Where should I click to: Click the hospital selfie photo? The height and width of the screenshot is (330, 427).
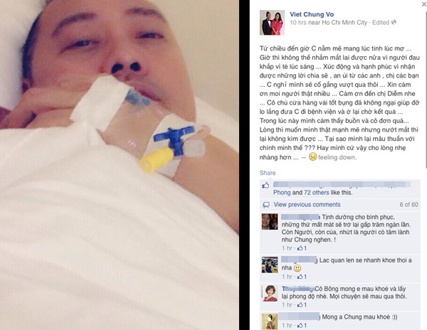tap(120, 165)
